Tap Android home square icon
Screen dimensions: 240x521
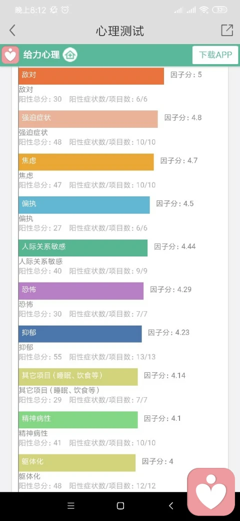click(120, 505)
